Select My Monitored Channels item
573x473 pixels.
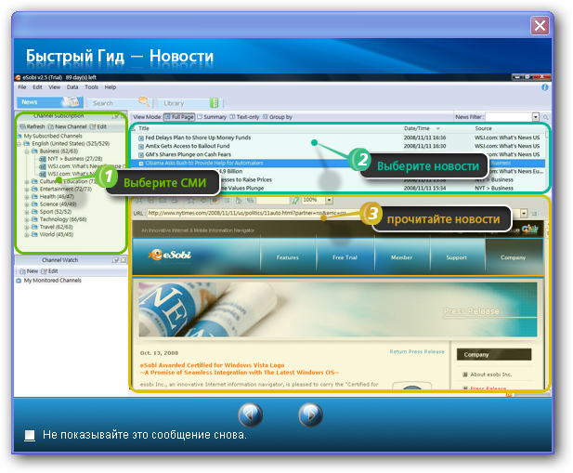52,281
